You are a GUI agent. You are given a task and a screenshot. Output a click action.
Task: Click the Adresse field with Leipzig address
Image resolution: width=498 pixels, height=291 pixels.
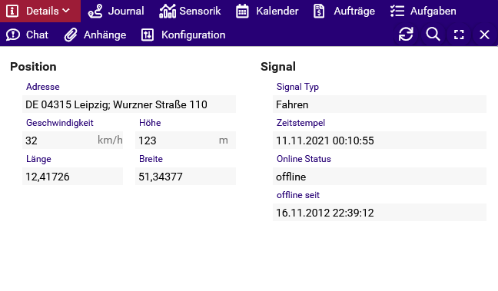129,104
